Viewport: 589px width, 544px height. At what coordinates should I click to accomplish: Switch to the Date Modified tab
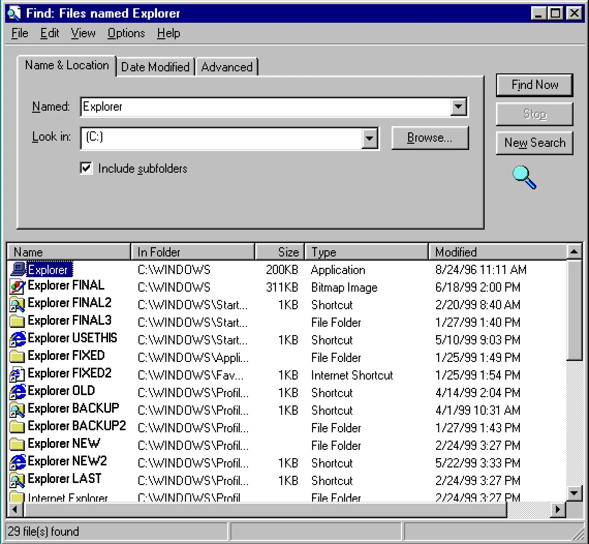[x=155, y=67]
